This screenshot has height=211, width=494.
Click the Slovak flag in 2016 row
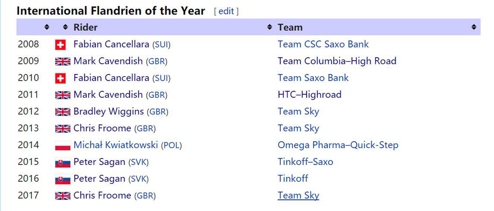point(63,179)
